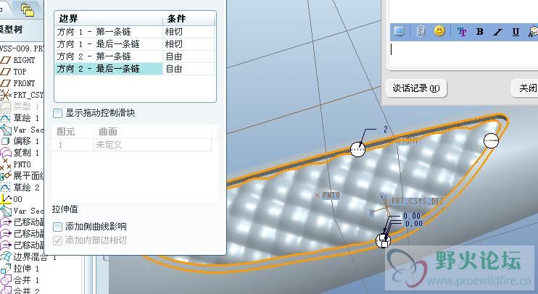Click the 拉伸值 section label

click(x=65, y=209)
